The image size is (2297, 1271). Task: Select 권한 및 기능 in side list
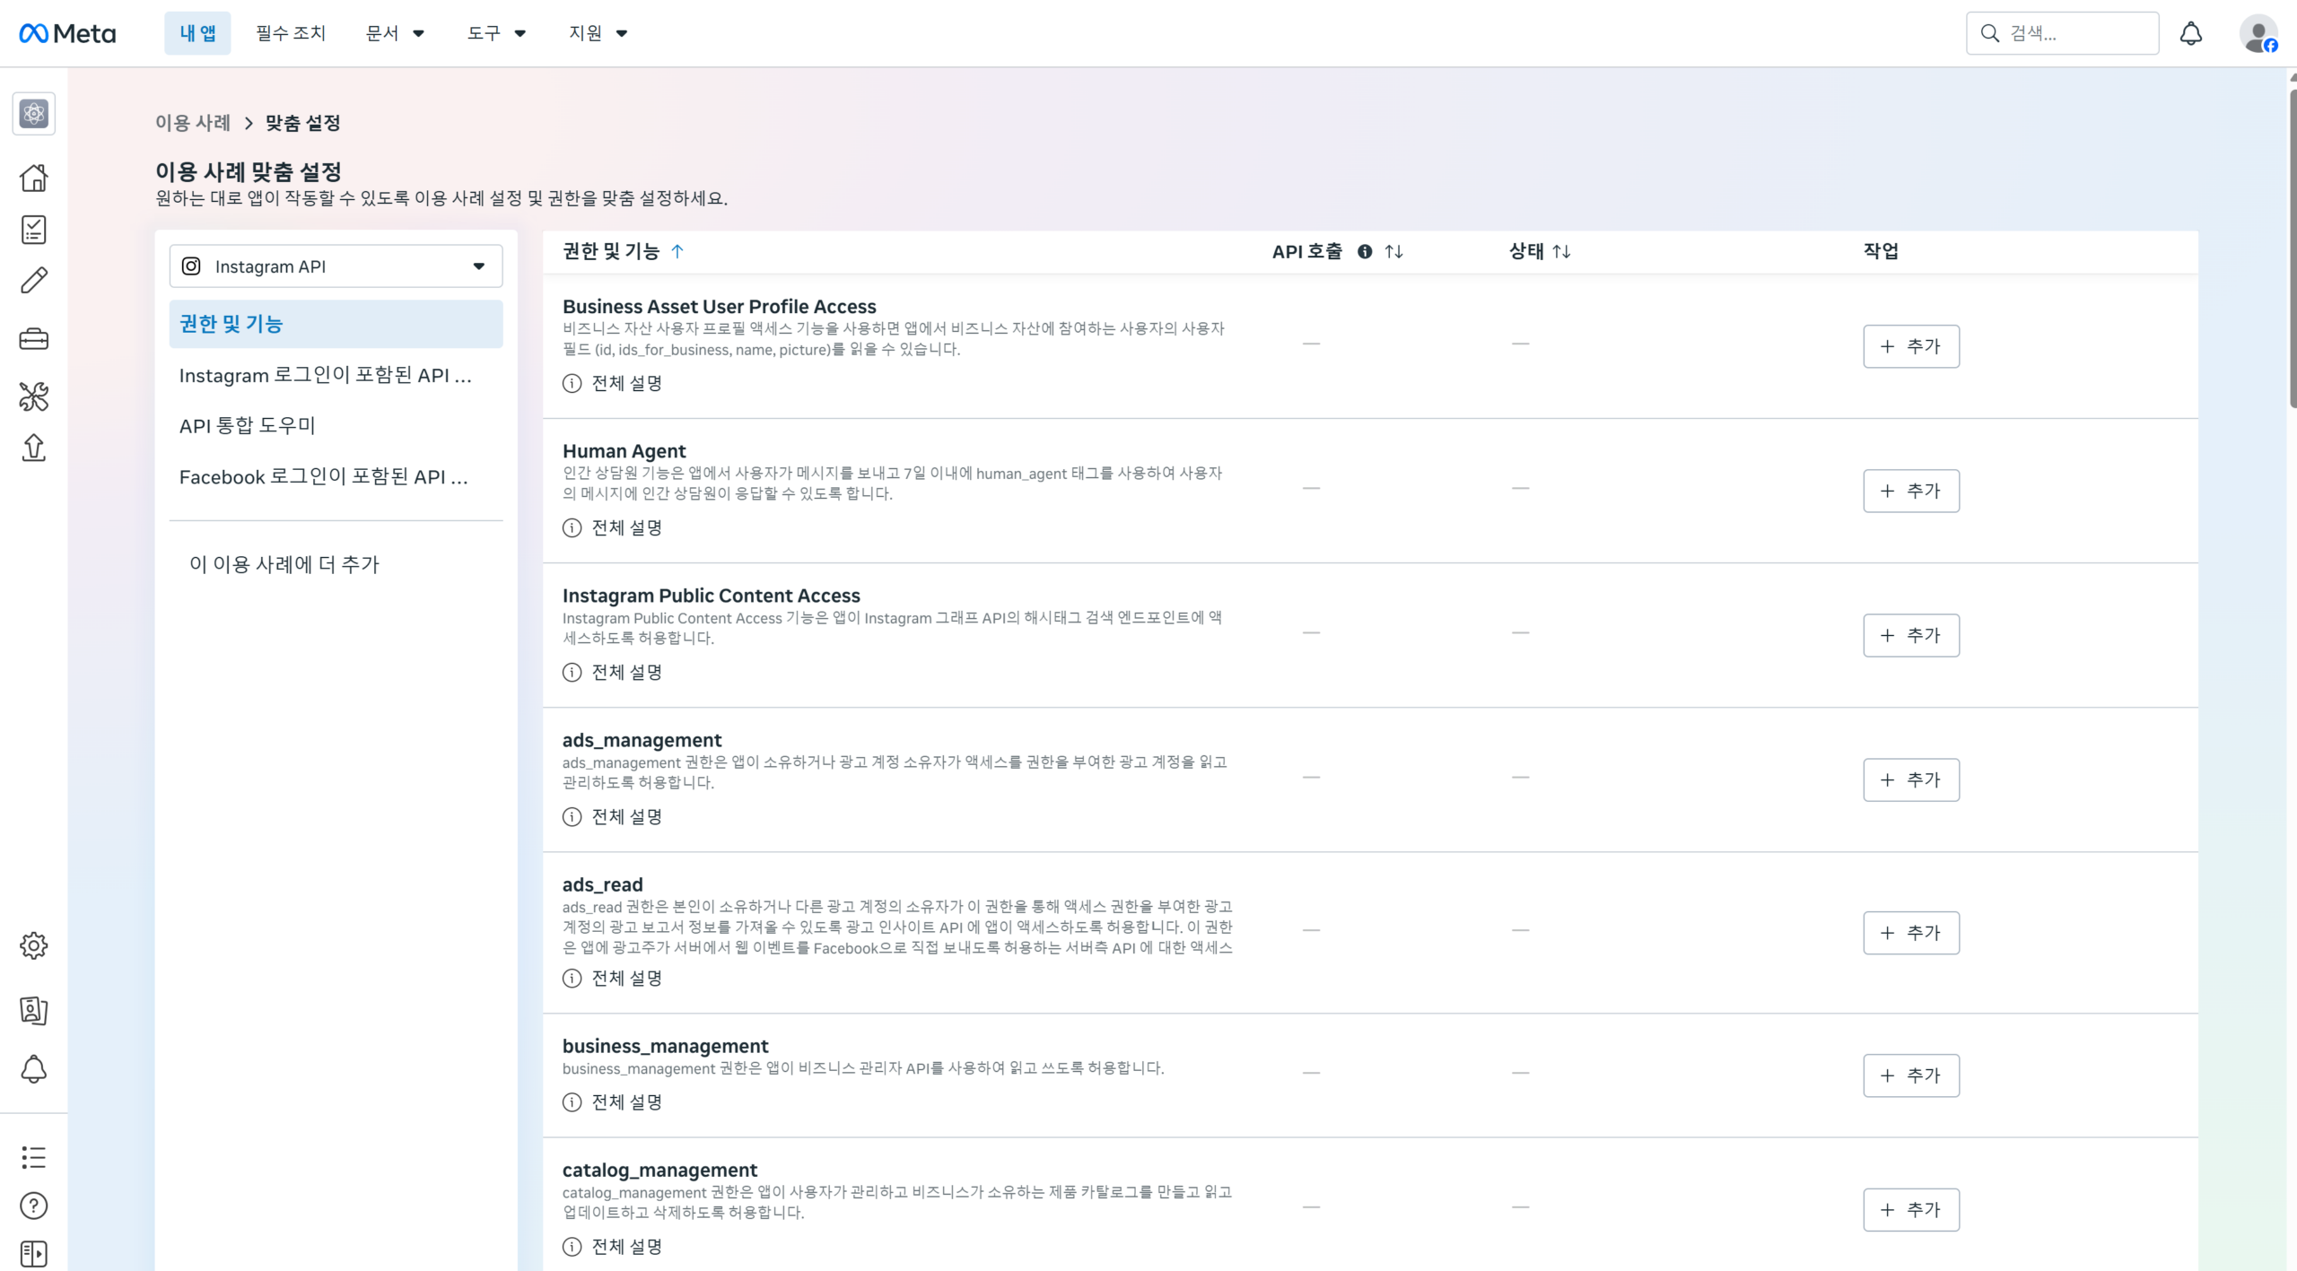336,324
